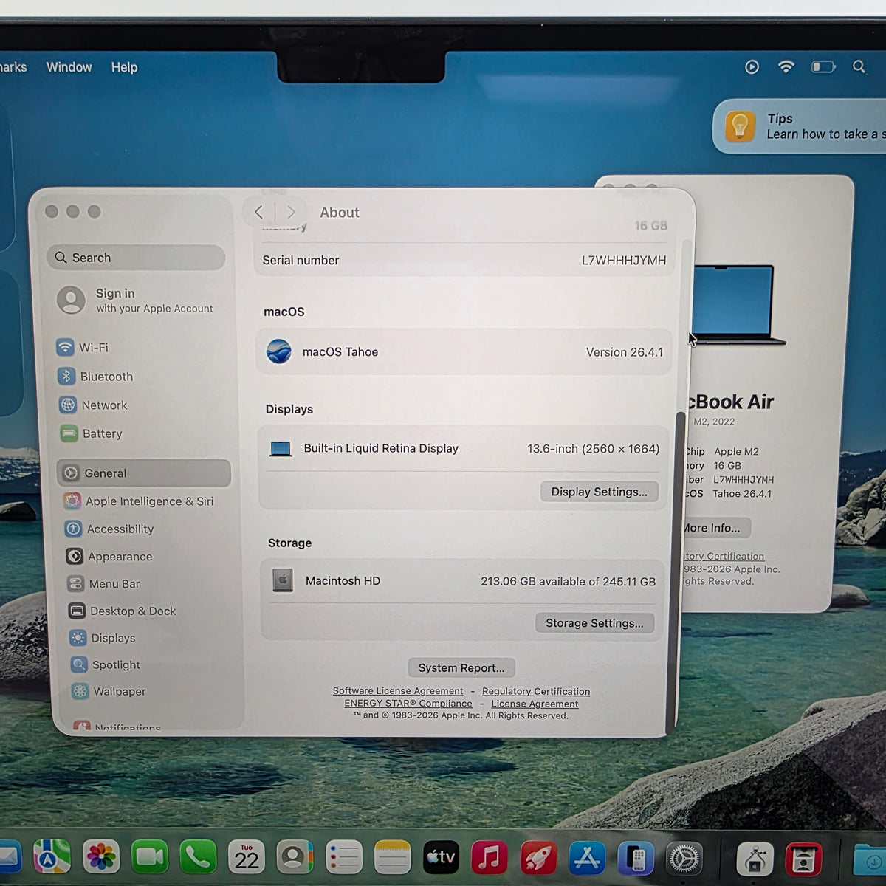886x886 pixels.
Task: Select General in the settings sidebar
Action: point(144,473)
